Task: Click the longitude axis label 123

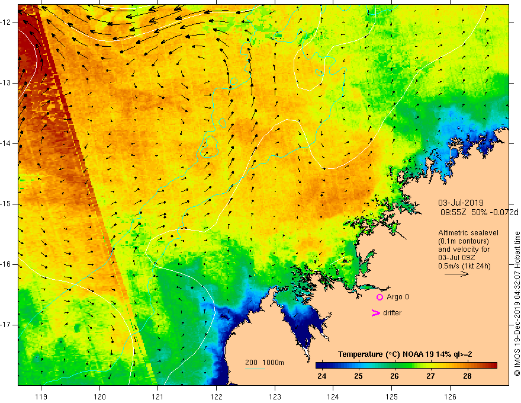Action: point(275,396)
